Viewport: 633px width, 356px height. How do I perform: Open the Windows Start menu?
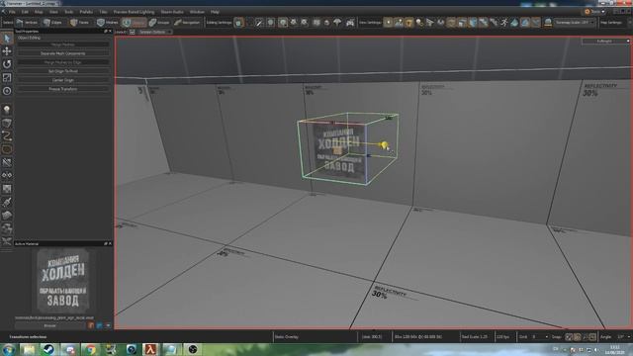coord(9,349)
